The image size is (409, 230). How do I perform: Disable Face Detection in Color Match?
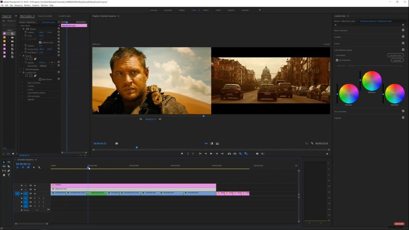337,60
